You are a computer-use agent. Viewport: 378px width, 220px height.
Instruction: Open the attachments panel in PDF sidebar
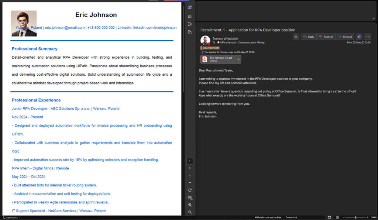[x=190, y=16]
